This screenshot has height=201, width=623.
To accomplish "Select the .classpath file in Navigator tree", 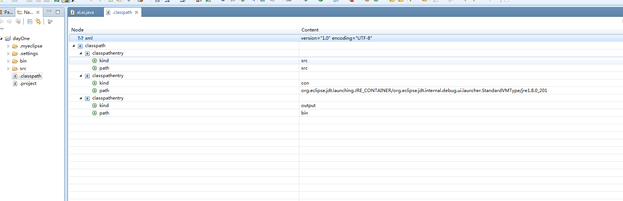I will coord(31,76).
